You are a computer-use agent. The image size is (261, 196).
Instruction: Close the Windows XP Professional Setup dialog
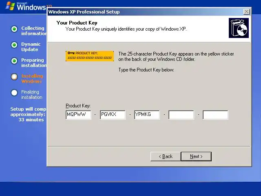(246, 12)
